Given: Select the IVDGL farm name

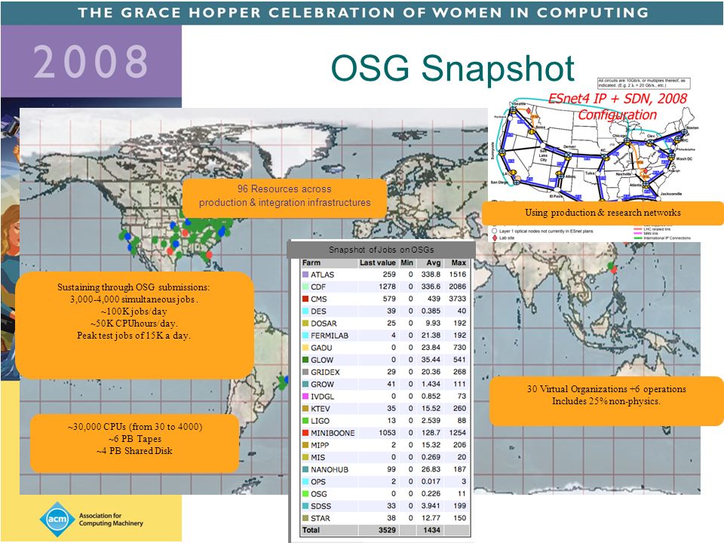Looking at the screenshot, I should 322,397.
